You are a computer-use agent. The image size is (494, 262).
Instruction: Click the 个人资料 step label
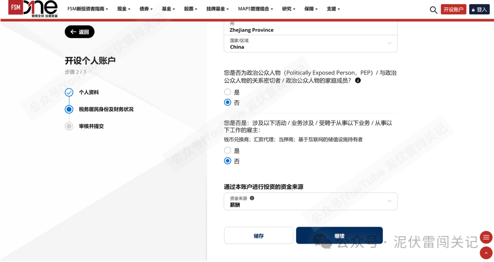click(89, 92)
